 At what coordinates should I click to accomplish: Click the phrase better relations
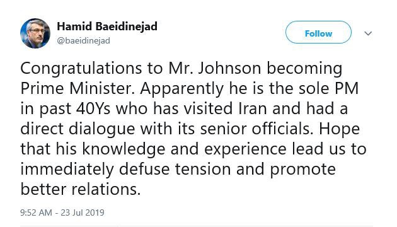coord(80,189)
